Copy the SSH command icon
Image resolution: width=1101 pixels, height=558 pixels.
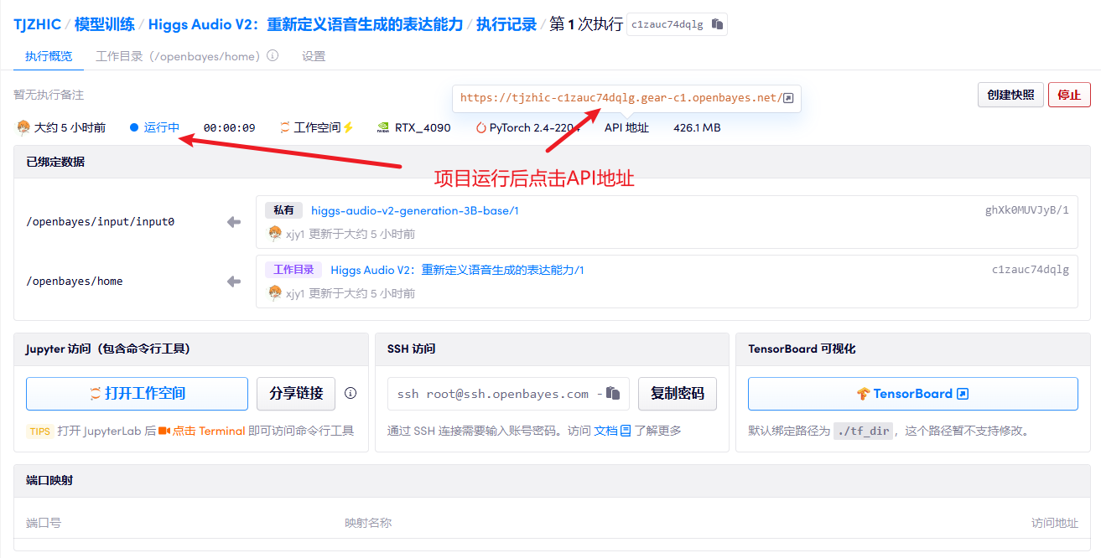pyautogui.click(x=613, y=394)
